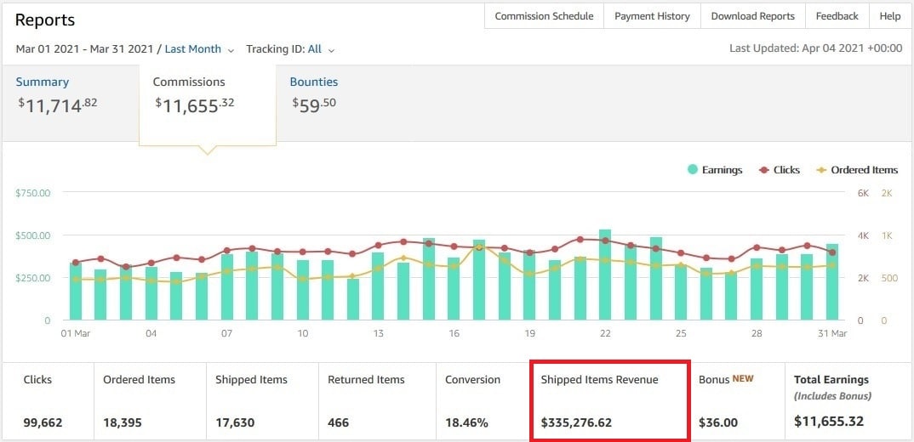914x442 pixels.
Task: Click the Bonus NEW metric cell
Action: pyautogui.click(x=737, y=400)
